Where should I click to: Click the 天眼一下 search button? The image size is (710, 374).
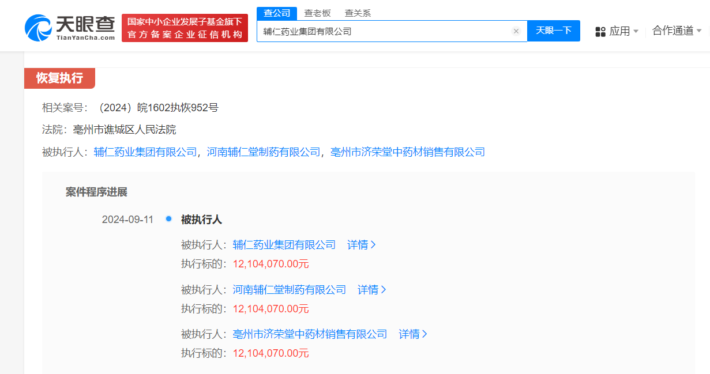click(x=554, y=31)
